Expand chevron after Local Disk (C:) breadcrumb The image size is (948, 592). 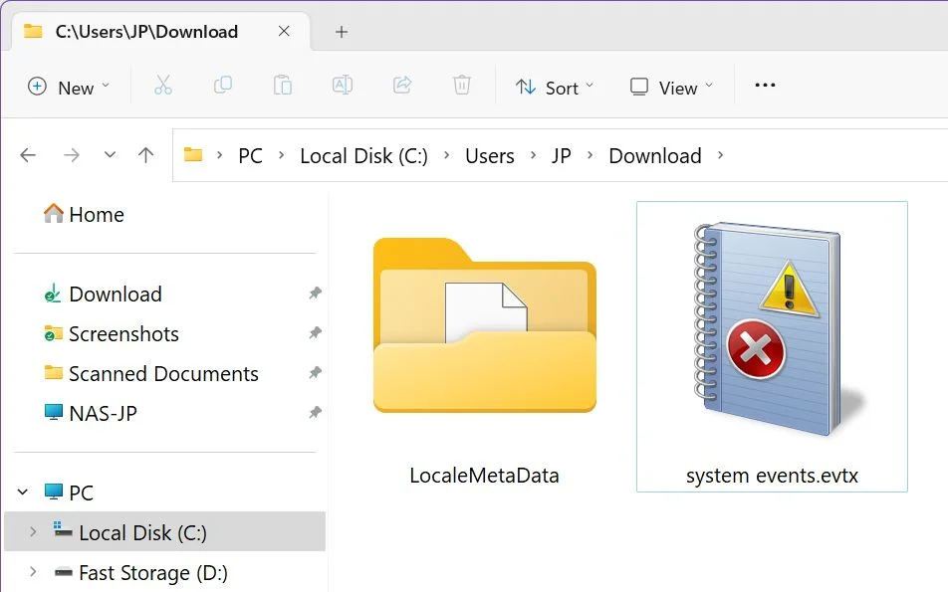pyautogui.click(x=446, y=155)
